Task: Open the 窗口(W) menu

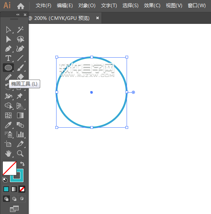Action: click(197, 6)
